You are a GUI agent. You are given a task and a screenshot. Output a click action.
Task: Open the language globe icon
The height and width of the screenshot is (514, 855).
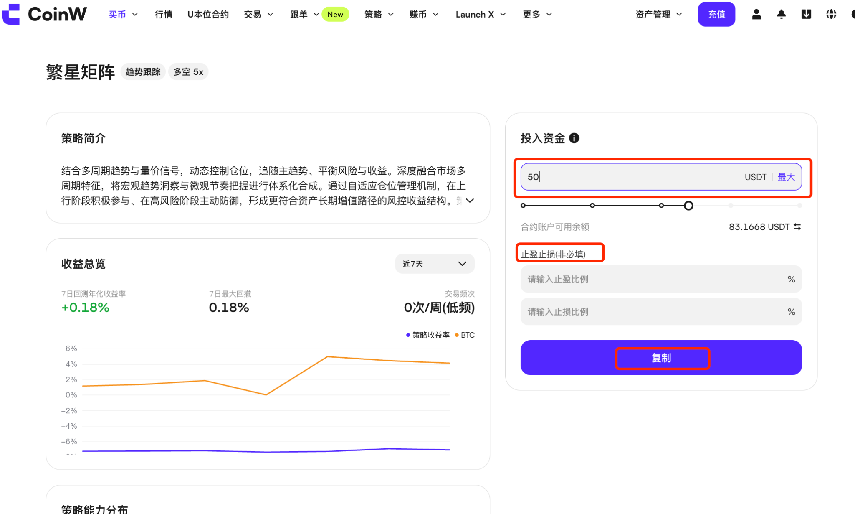[x=831, y=14]
